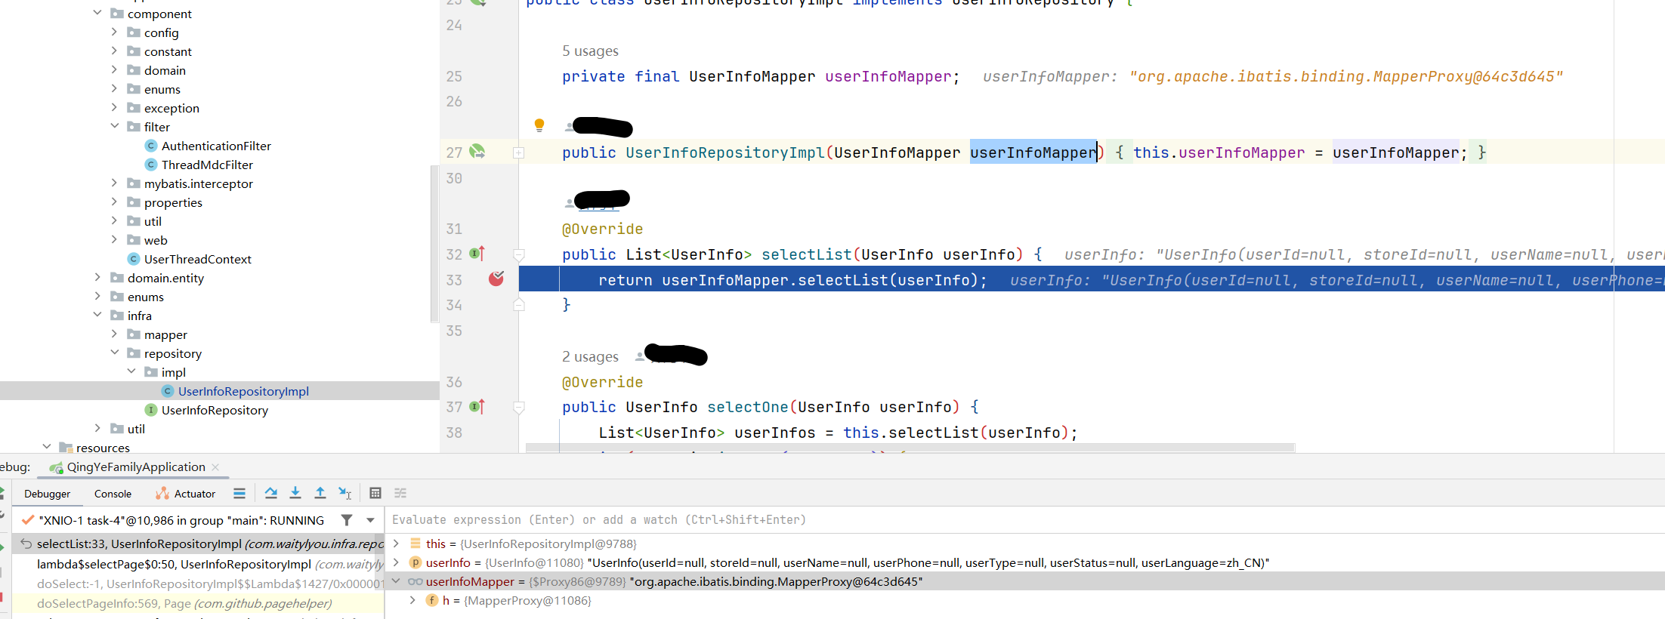Viewport: 1665px width, 619px height.
Task: Collapse the repository folder
Action: (114, 353)
